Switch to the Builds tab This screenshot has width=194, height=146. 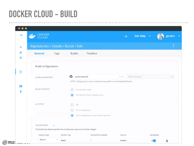(x=74, y=53)
